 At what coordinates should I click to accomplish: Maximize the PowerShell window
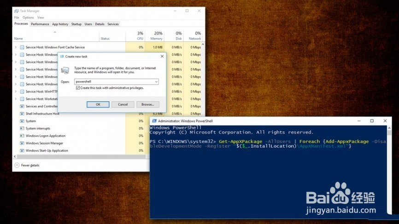(x=372, y=121)
